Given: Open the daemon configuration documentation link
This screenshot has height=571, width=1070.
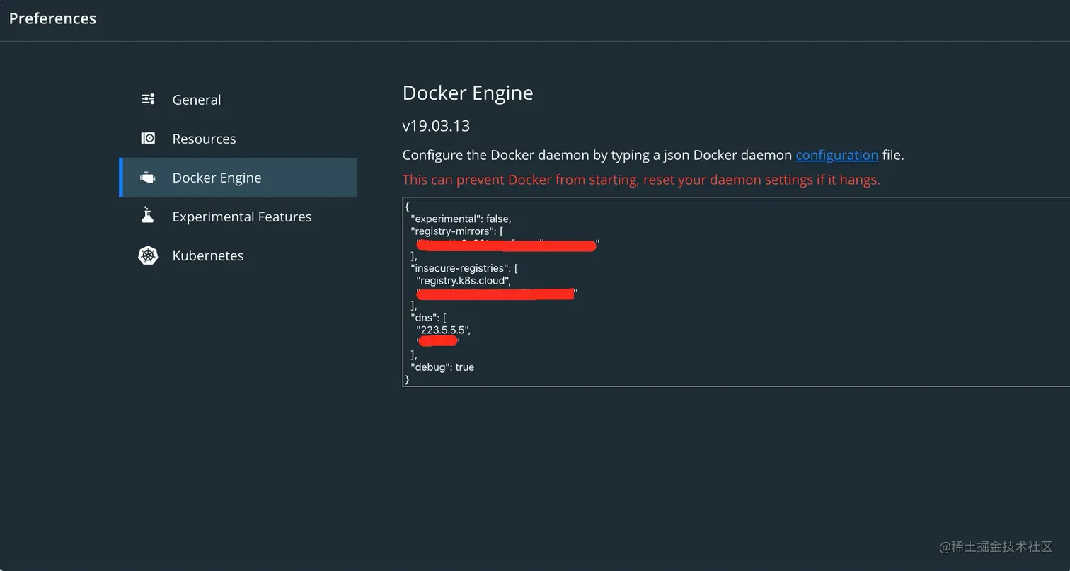Looking at the screenshot, I should (836, 155).
